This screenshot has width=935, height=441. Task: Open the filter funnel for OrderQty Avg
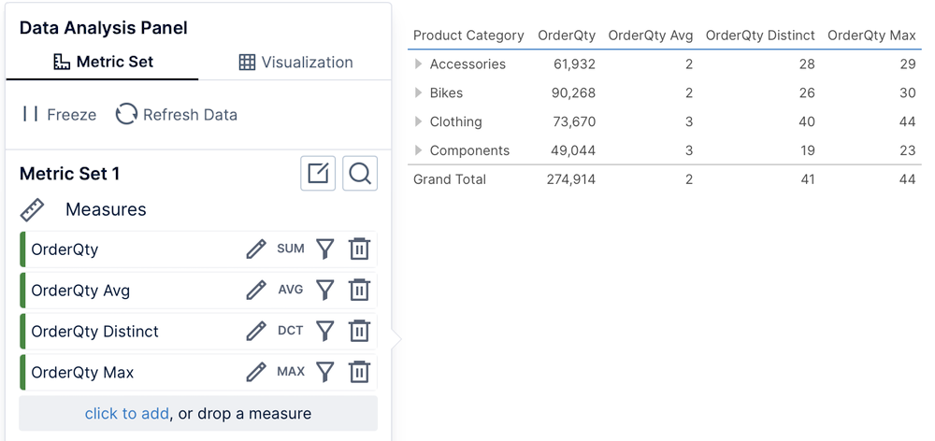coord(324,291)
